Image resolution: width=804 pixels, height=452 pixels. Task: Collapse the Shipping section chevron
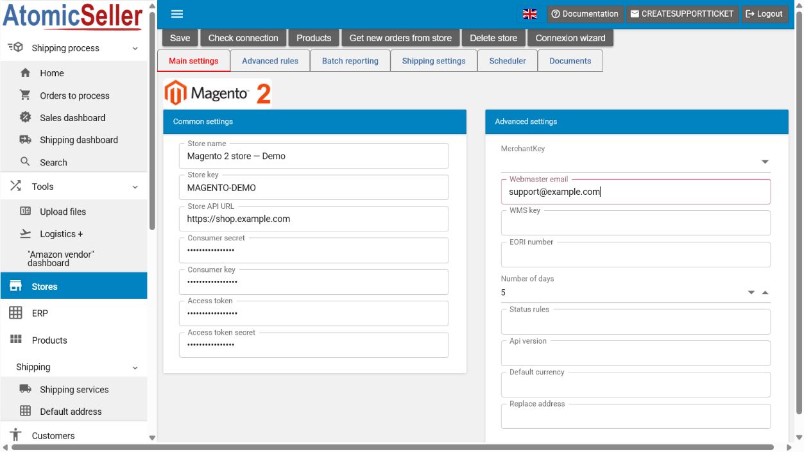point(135,367)
